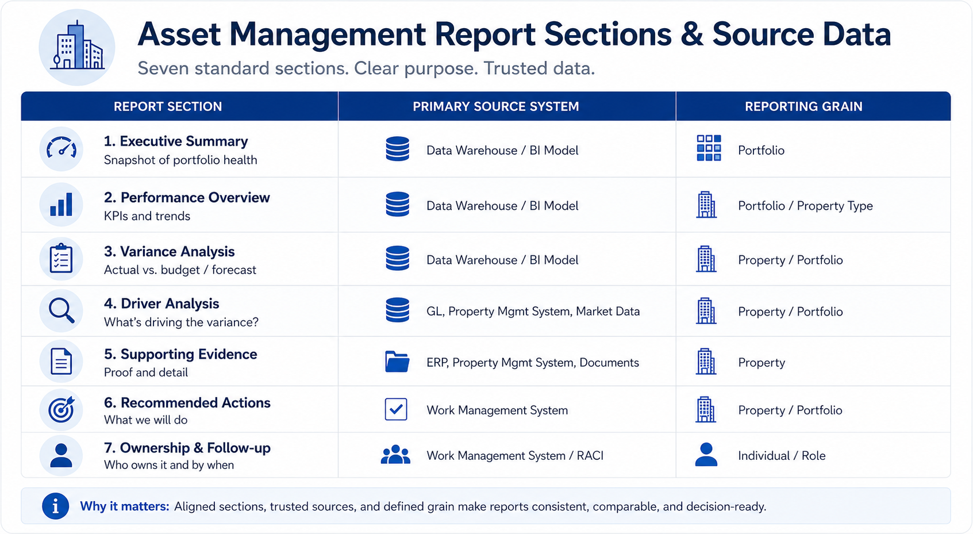Screen dimensions: 973x534
Task: Click 'Work Management System / RACI' cell
Action: 515,456
